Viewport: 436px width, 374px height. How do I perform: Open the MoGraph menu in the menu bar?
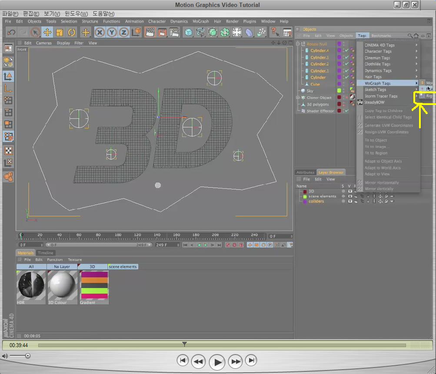pyautogui.click(x=200, y=21)
